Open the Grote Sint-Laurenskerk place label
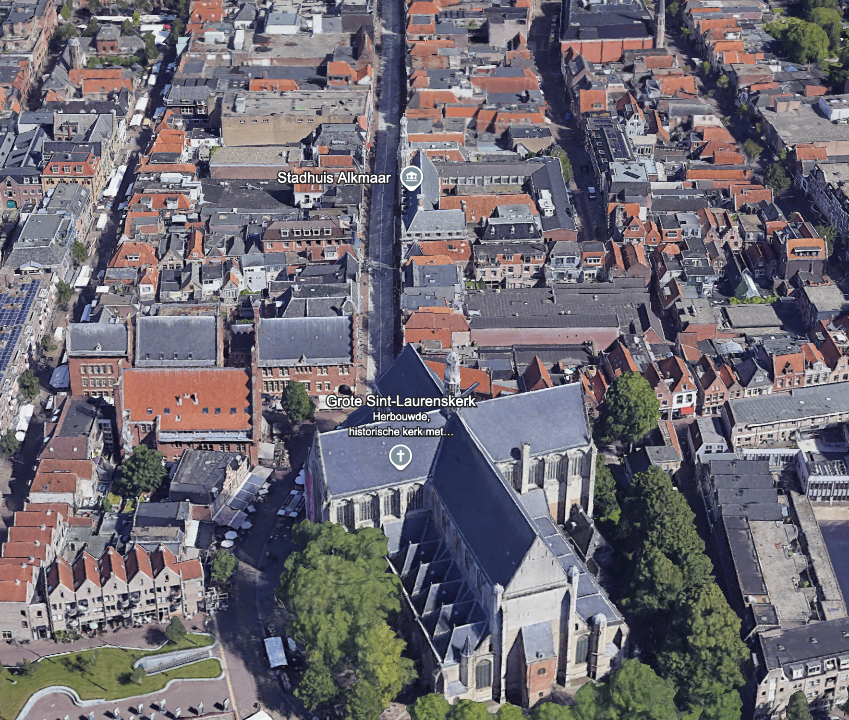Image resolution: width=849 pixels, height=720 pixels. [x=401, y=401]
